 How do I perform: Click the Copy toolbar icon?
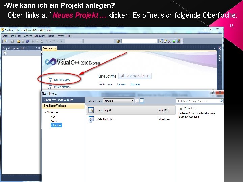pos(37,41)
